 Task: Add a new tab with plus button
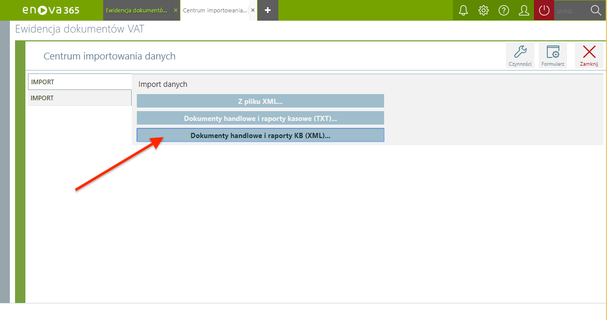pyautogui.click(x=268, y=10)
